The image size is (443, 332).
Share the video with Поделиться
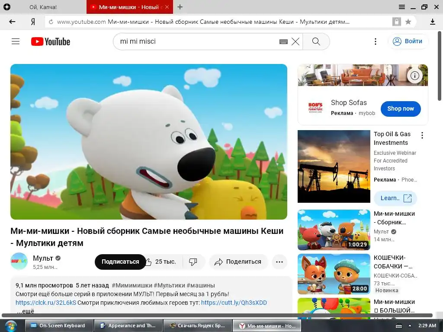[x=238, y=262]
